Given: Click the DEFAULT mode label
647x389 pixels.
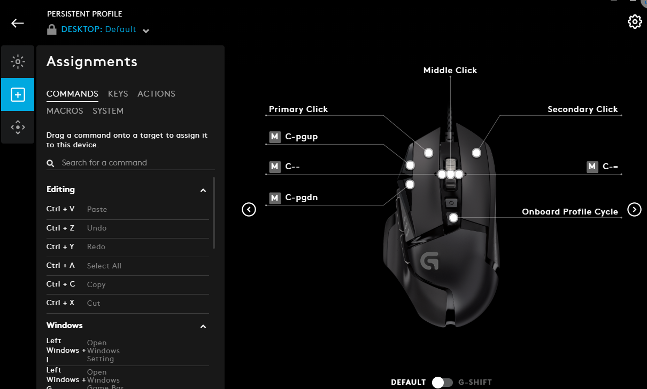Looking at the screenshot, I should pyautogui.click(x=409, y=383).
